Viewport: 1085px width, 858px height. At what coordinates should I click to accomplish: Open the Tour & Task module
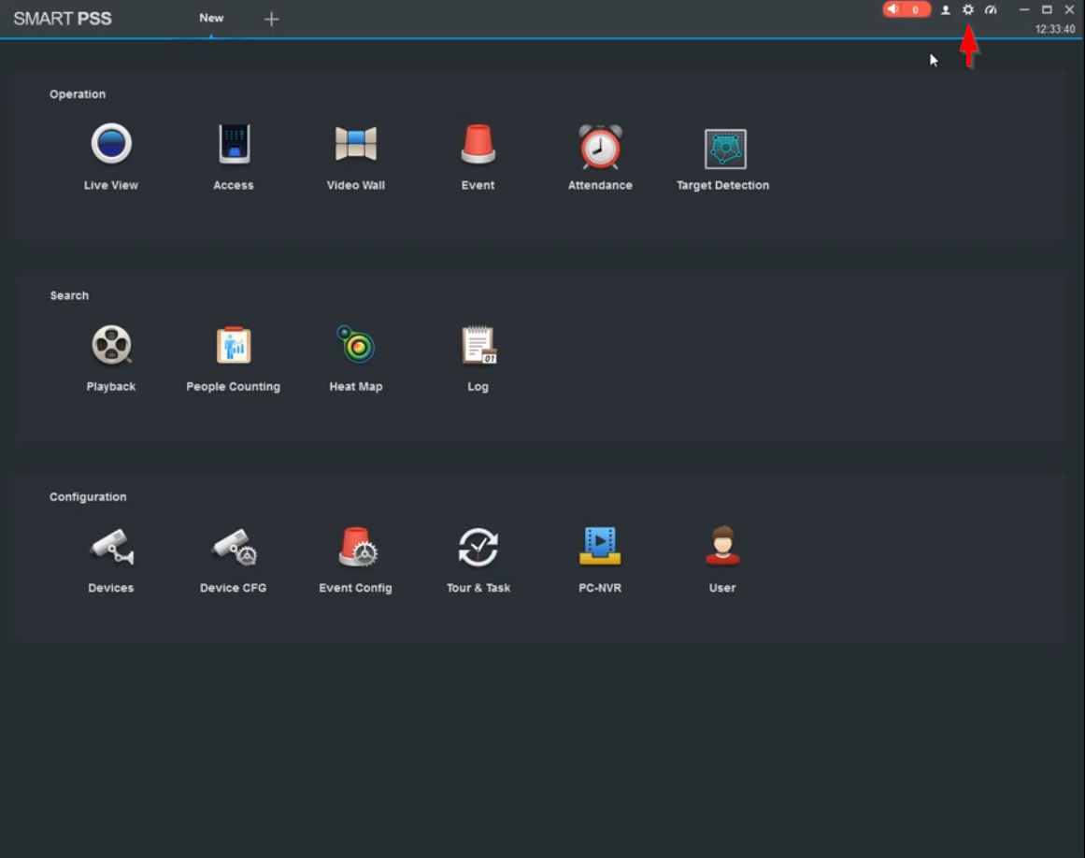[x=478, y=559]
